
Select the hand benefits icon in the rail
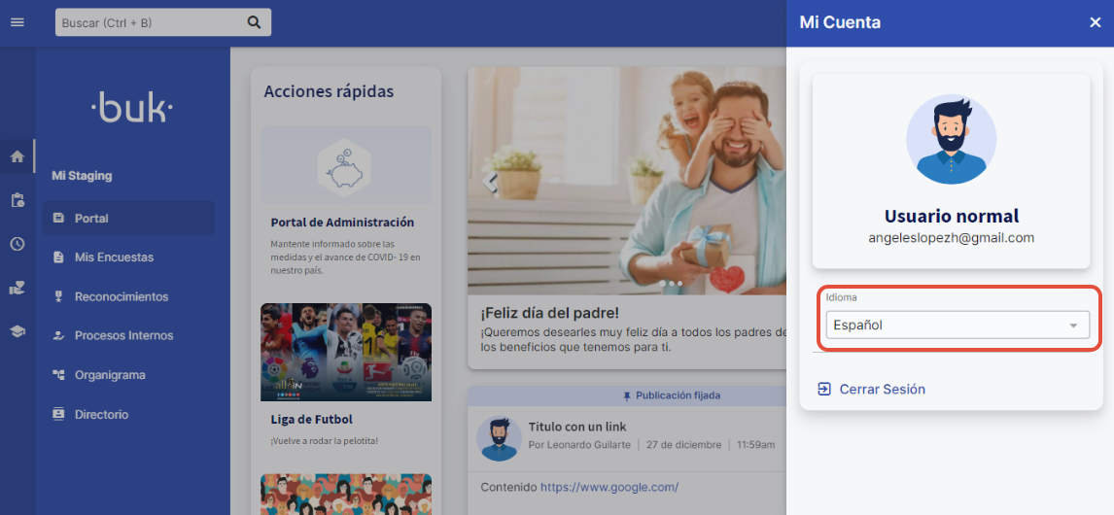pos(17,288)
